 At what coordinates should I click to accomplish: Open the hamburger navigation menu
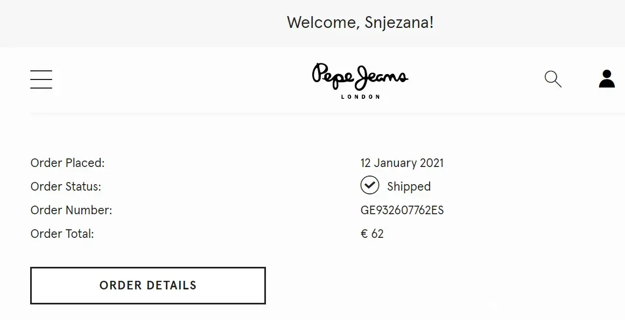tap(41, 79)
